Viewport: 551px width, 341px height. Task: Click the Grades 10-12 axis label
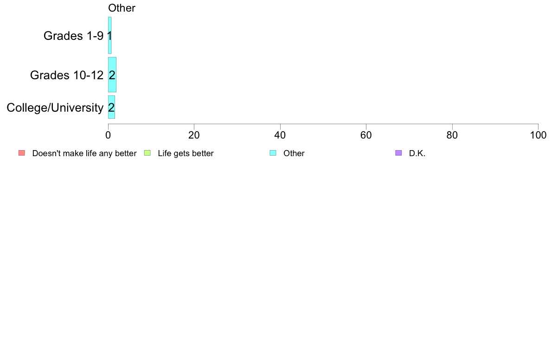click(67, 75)
